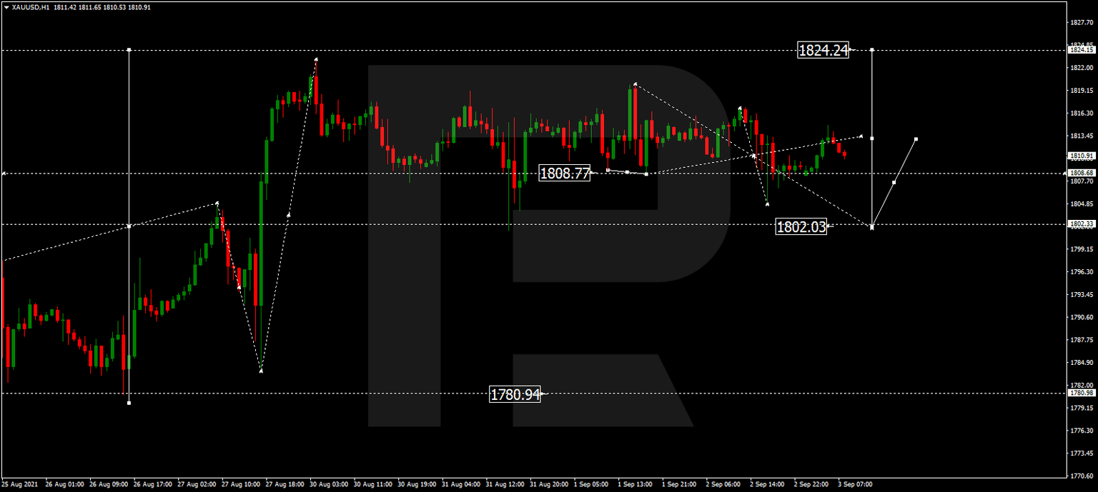Select the XAUUSD,H1 symbol label
Image resolution: width=1098 pixels, height=492 pixels.
pos(32,6)
